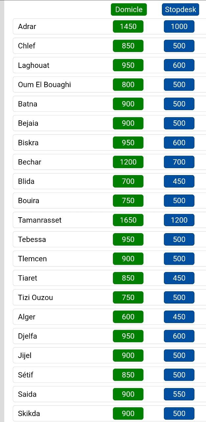
Task: Select the Tizi Ouzou row
Action: click(x=109, y=297)
